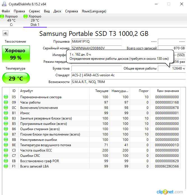Open the Вид menu
Image resolution: width=187 pixels, height=195 pixels.
pyautogui.click(x=47, y=11)
